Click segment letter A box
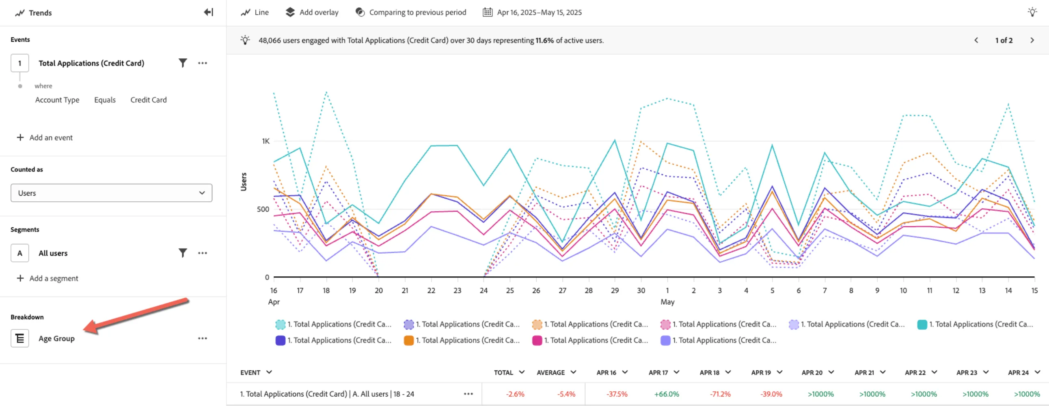This screenshot has width=1049, height=406. [x=19, y=253]
